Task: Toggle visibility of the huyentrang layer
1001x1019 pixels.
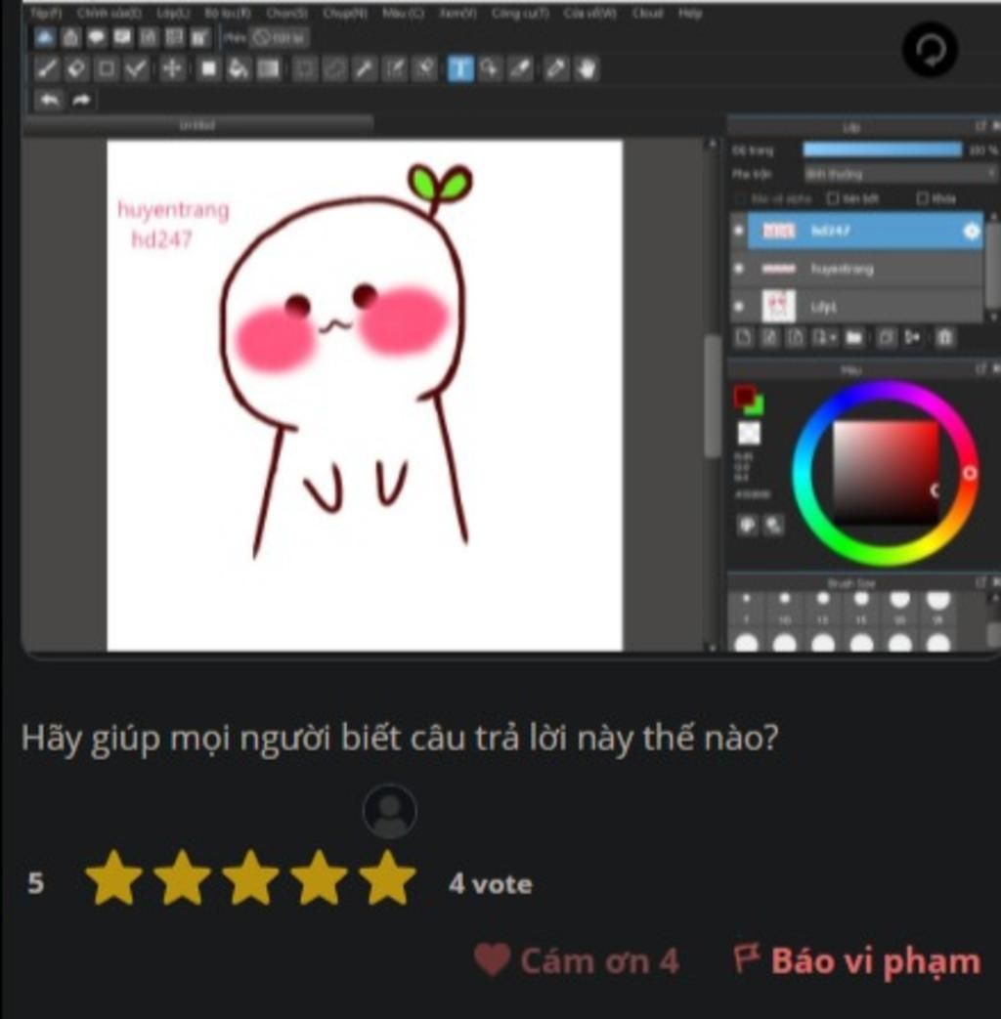Action: (x=739, y=269)
